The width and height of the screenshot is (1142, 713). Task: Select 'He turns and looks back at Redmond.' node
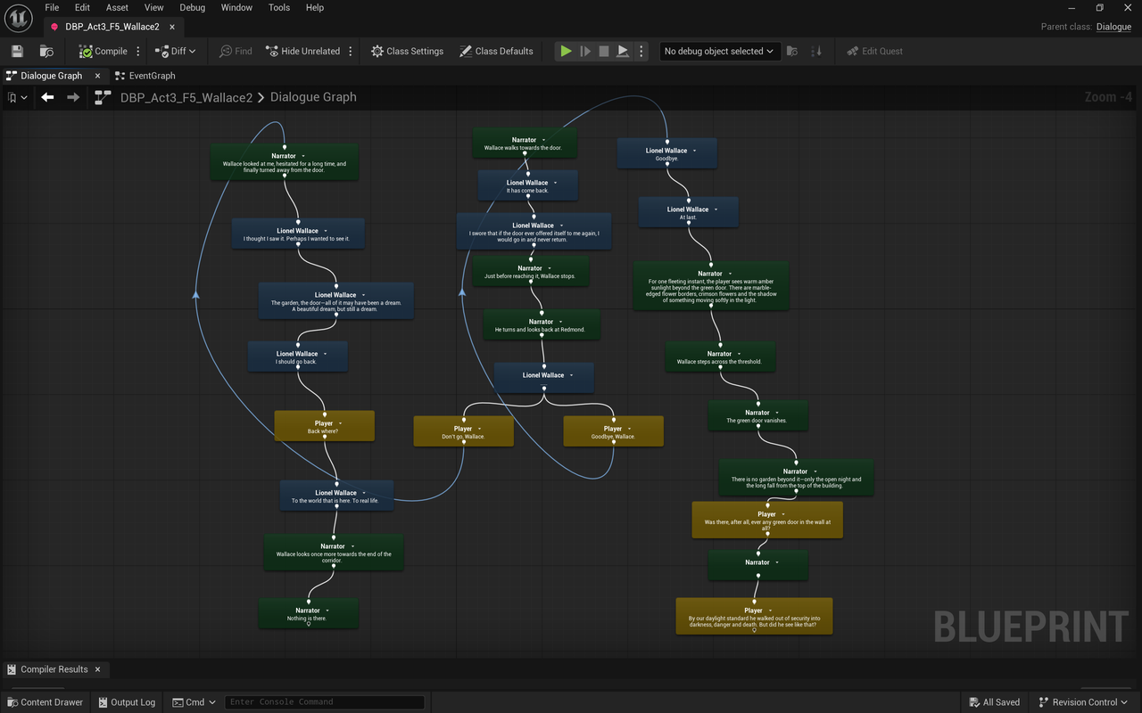(542, 324)
